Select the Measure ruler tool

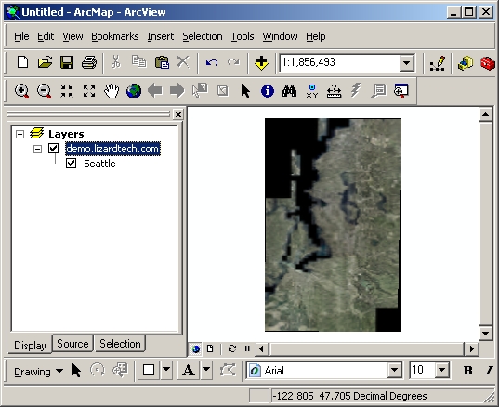point(335,91)
